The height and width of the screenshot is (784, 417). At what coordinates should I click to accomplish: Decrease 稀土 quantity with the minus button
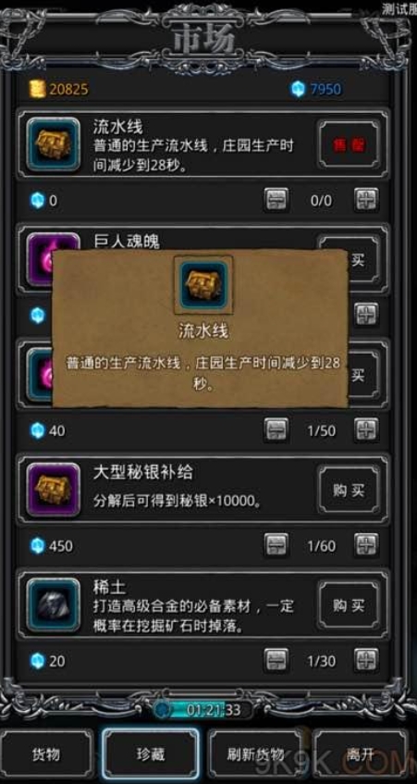(276, 661)
